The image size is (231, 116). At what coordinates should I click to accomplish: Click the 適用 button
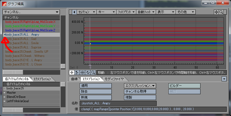[x=96, y=86]
